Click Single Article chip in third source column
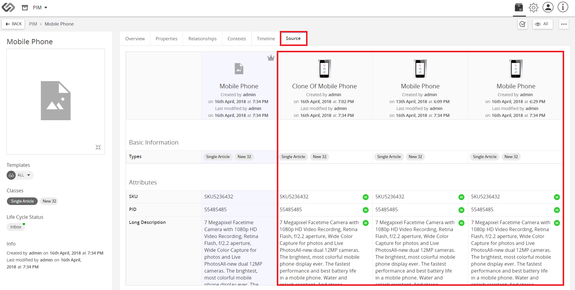The height and width of the screenshot is (290, 575). tap(389, 157)
